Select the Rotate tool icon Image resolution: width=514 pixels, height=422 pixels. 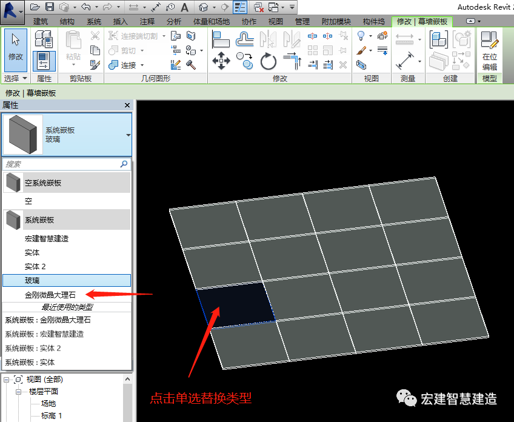click(268, 61)
